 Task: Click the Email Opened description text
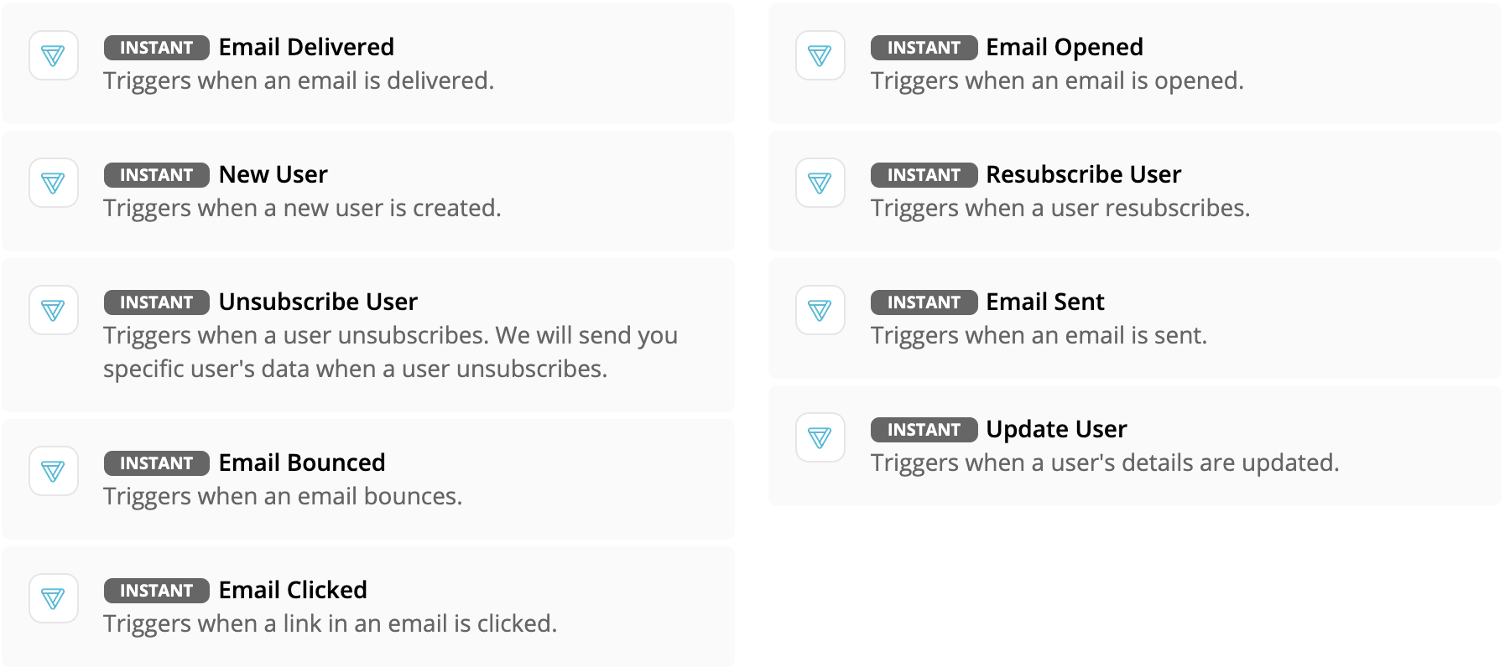point(1057,80)
